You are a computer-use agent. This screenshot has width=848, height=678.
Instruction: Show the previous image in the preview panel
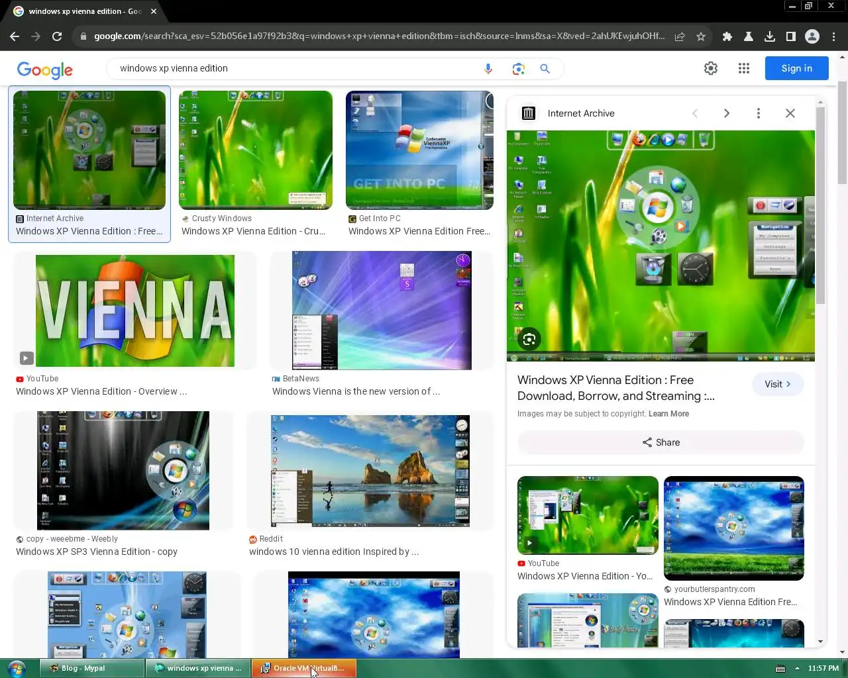[695, 113]
